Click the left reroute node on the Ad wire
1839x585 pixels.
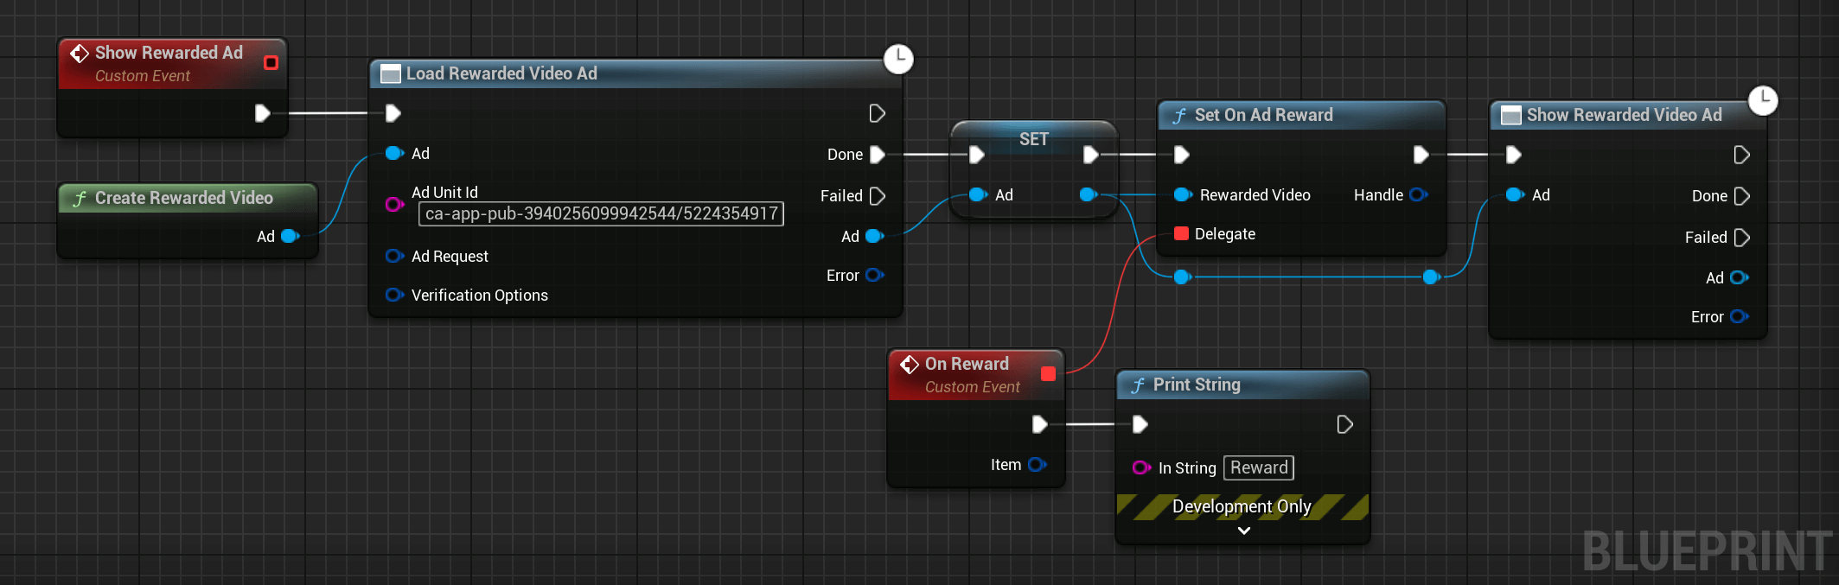[x=1183, y=277]
